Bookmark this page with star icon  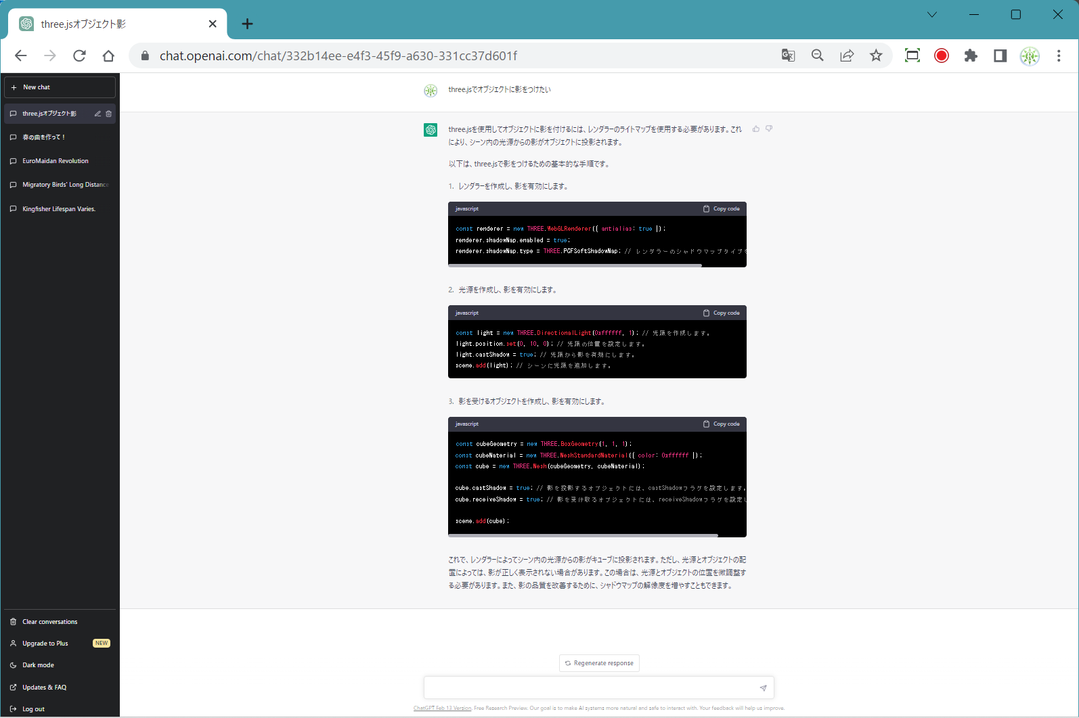(x=876, y=55)
